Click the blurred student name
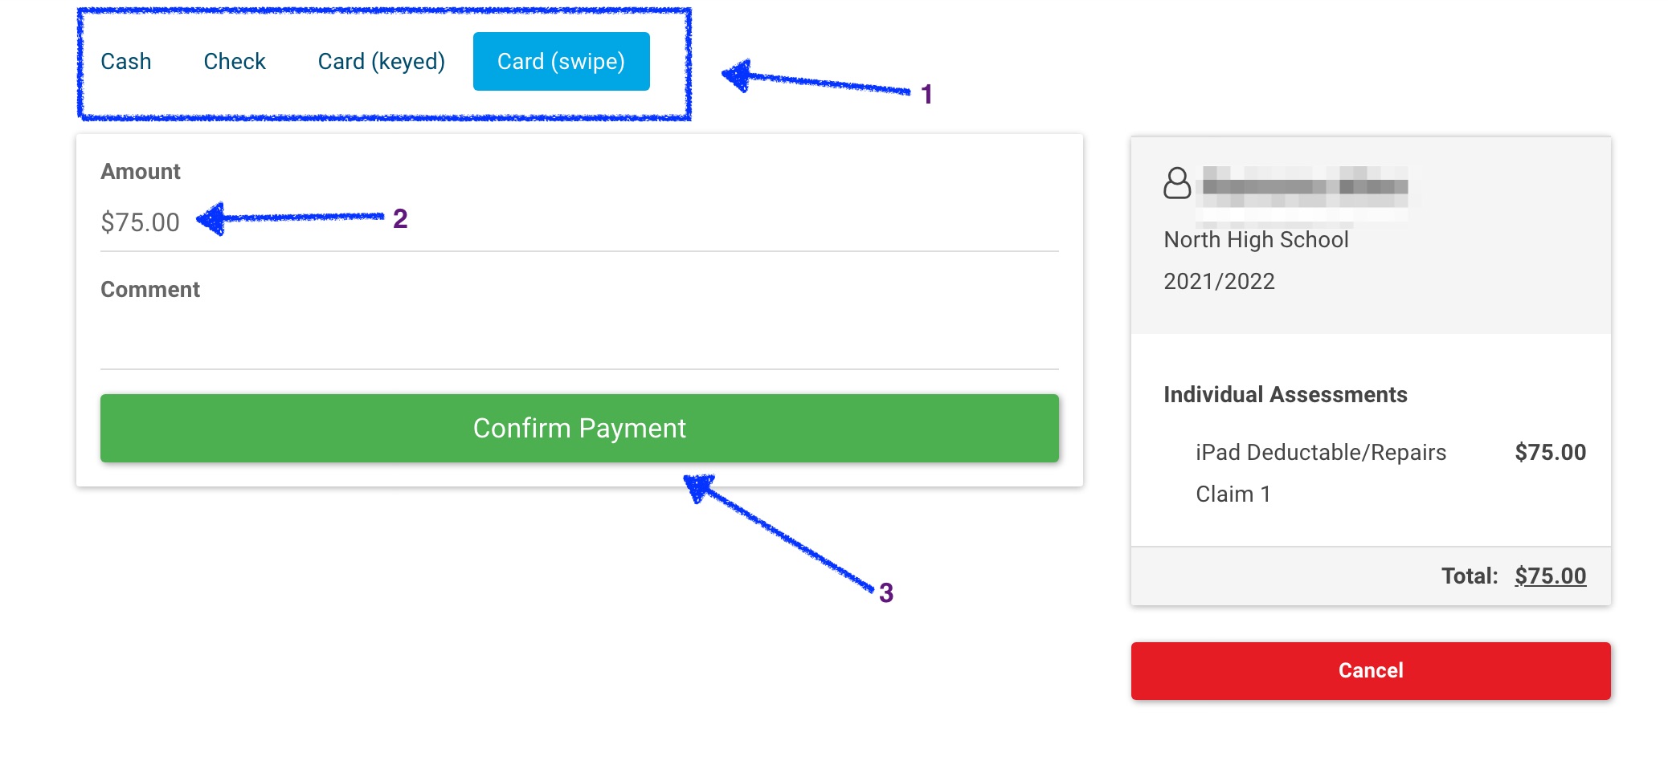Viewport: 1668px width, 761px height. pyautogui.click(x=1303, y=187)
